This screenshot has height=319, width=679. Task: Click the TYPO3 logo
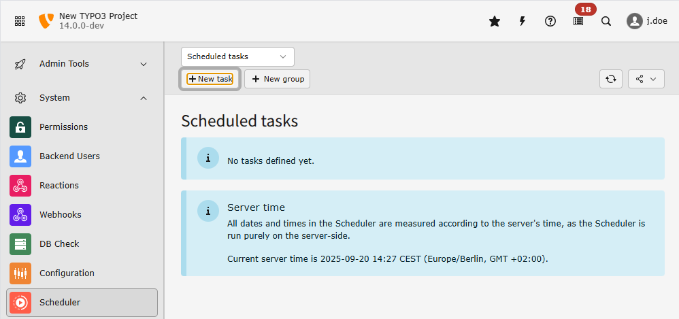46,21
